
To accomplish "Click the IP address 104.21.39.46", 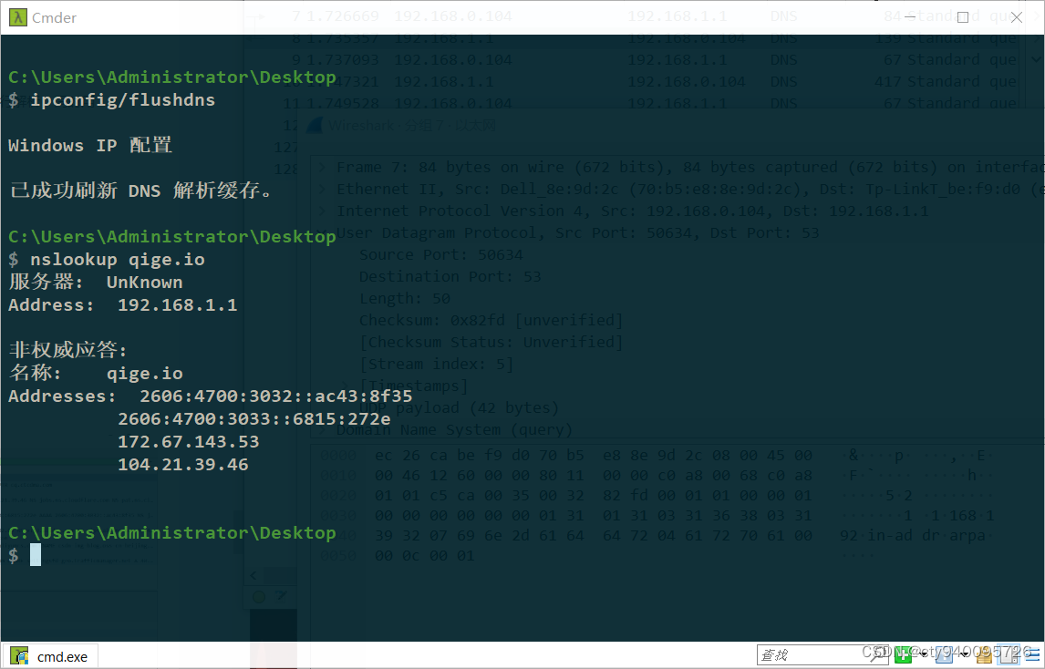I will tap(182, 465).
